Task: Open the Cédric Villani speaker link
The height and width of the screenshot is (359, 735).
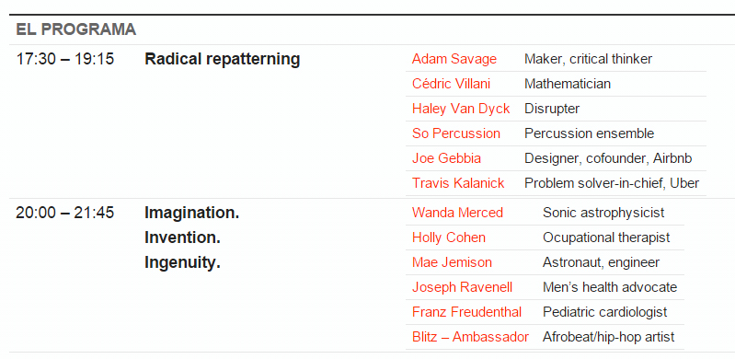Action: pos(451,84)
